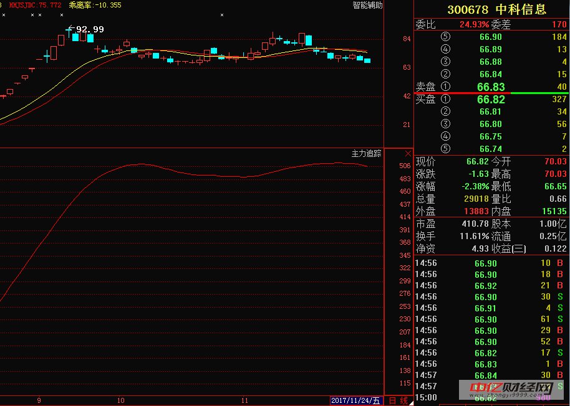The width and height of the screenshot is (570, 406).
Task: Click the 主力追踪 indicator label
Action: tap(366, 153)
